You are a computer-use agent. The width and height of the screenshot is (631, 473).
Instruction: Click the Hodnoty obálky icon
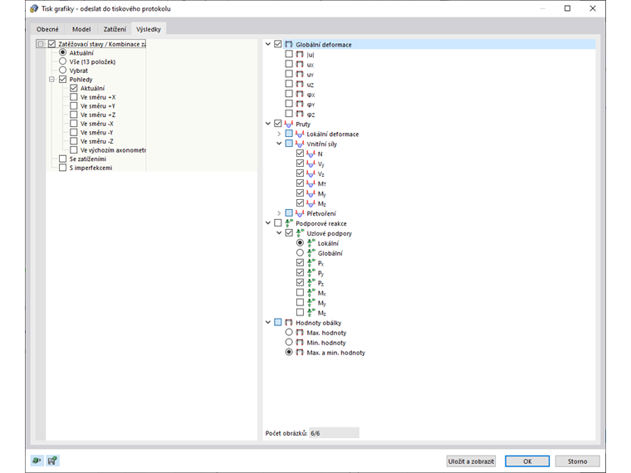[x=289, y=323]
